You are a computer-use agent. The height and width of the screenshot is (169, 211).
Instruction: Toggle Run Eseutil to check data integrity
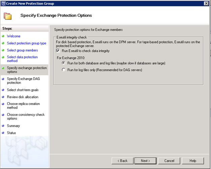point(59,51)
